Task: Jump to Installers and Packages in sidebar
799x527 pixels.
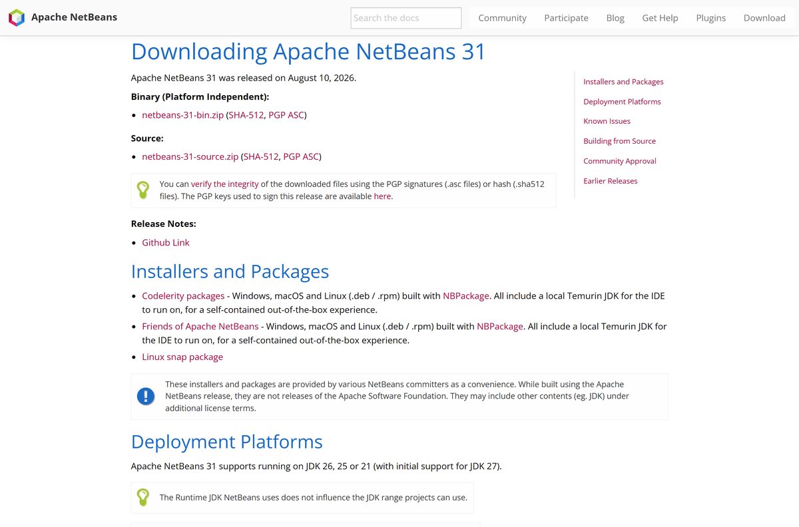Action: (x=623, y=82)
